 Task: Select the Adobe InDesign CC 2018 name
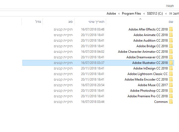click(150, 68)
